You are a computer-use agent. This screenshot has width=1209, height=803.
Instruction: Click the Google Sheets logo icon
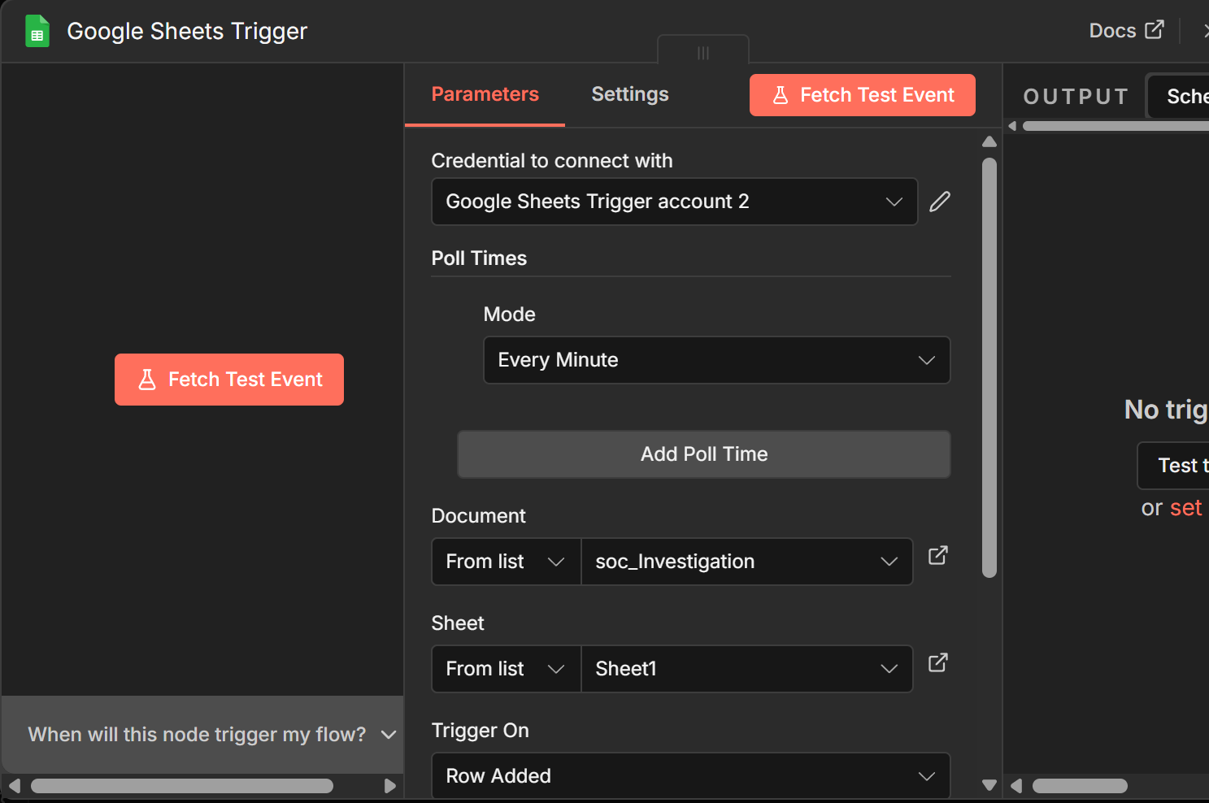[37, 31]
